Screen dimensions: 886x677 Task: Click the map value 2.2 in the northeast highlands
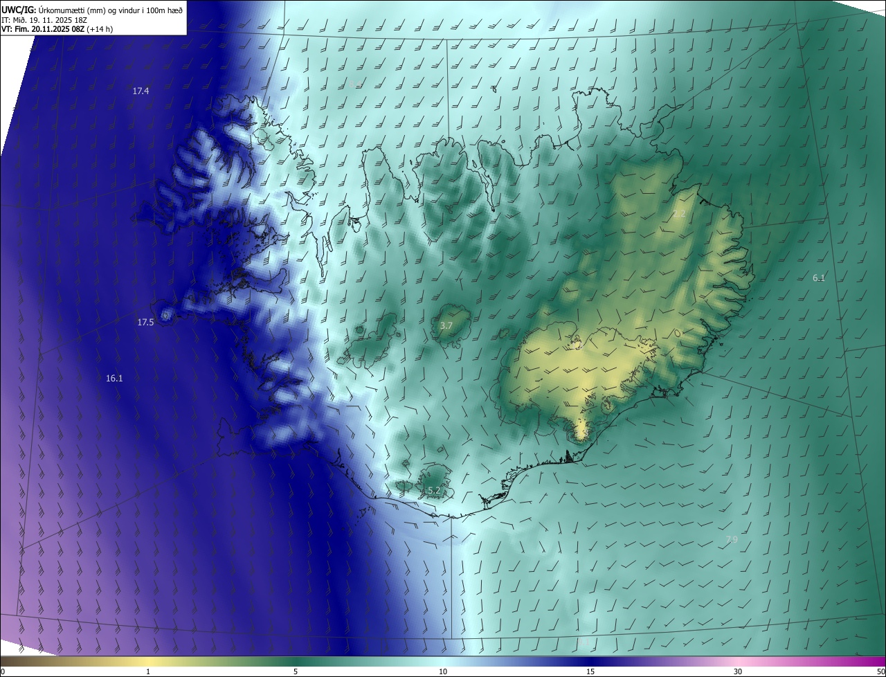[680, 214]
